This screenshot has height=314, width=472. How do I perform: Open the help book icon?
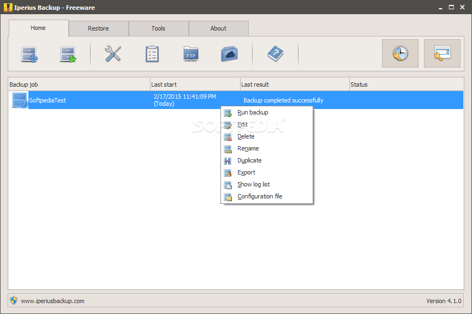[x=276, y=54]
